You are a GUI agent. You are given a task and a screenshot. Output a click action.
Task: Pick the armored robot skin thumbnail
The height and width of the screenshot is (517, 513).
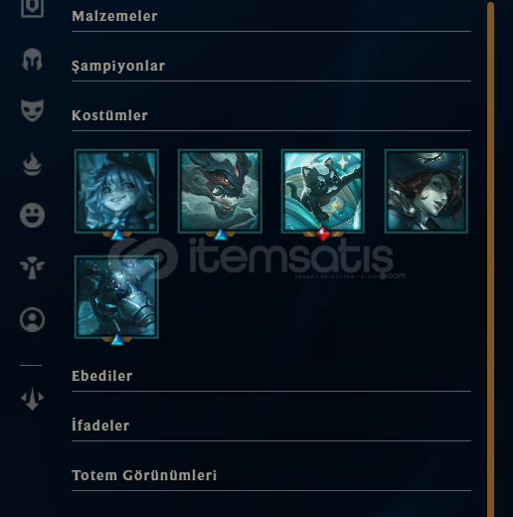coord(116,297)
